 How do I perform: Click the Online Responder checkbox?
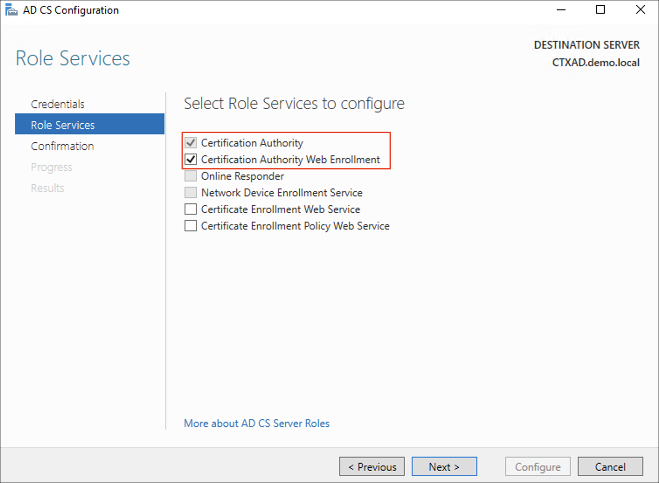click(x=191, y=176)
